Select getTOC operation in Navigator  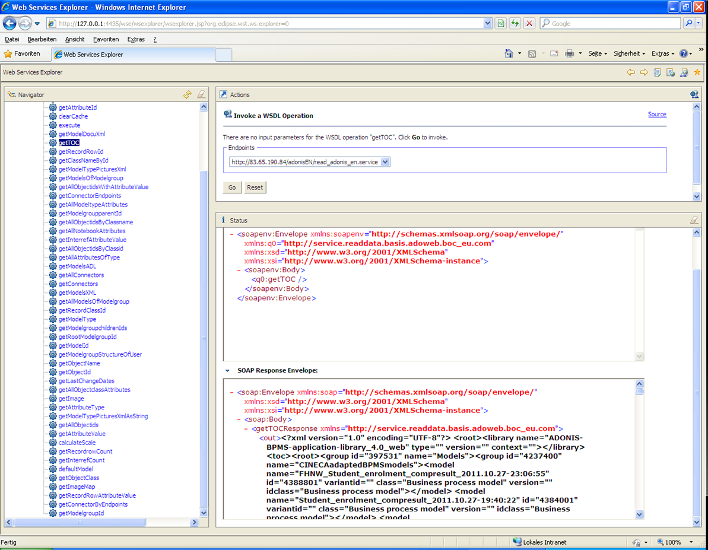69,143
